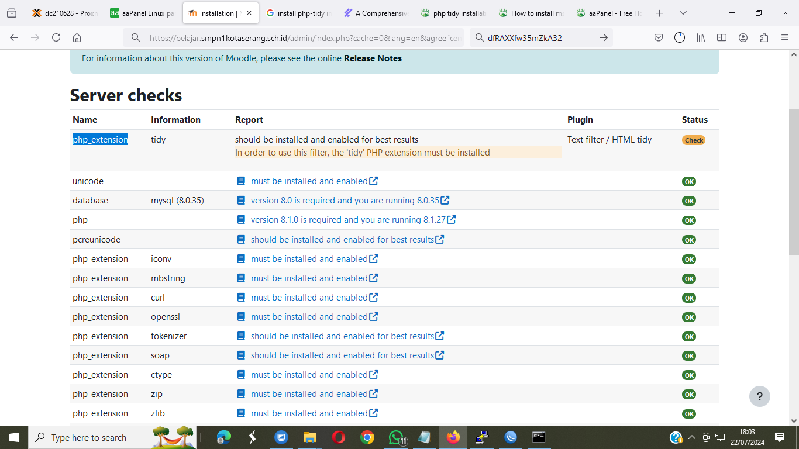The height and width of the screenshot is (449, 799).
Task: Click the Moodle help question mark button
Action: click(759, 396)
